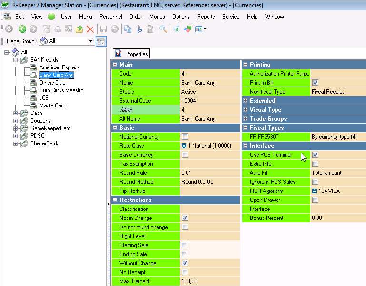
Task: Enable the Open Drawer checkbox
Action: [315, 200]
